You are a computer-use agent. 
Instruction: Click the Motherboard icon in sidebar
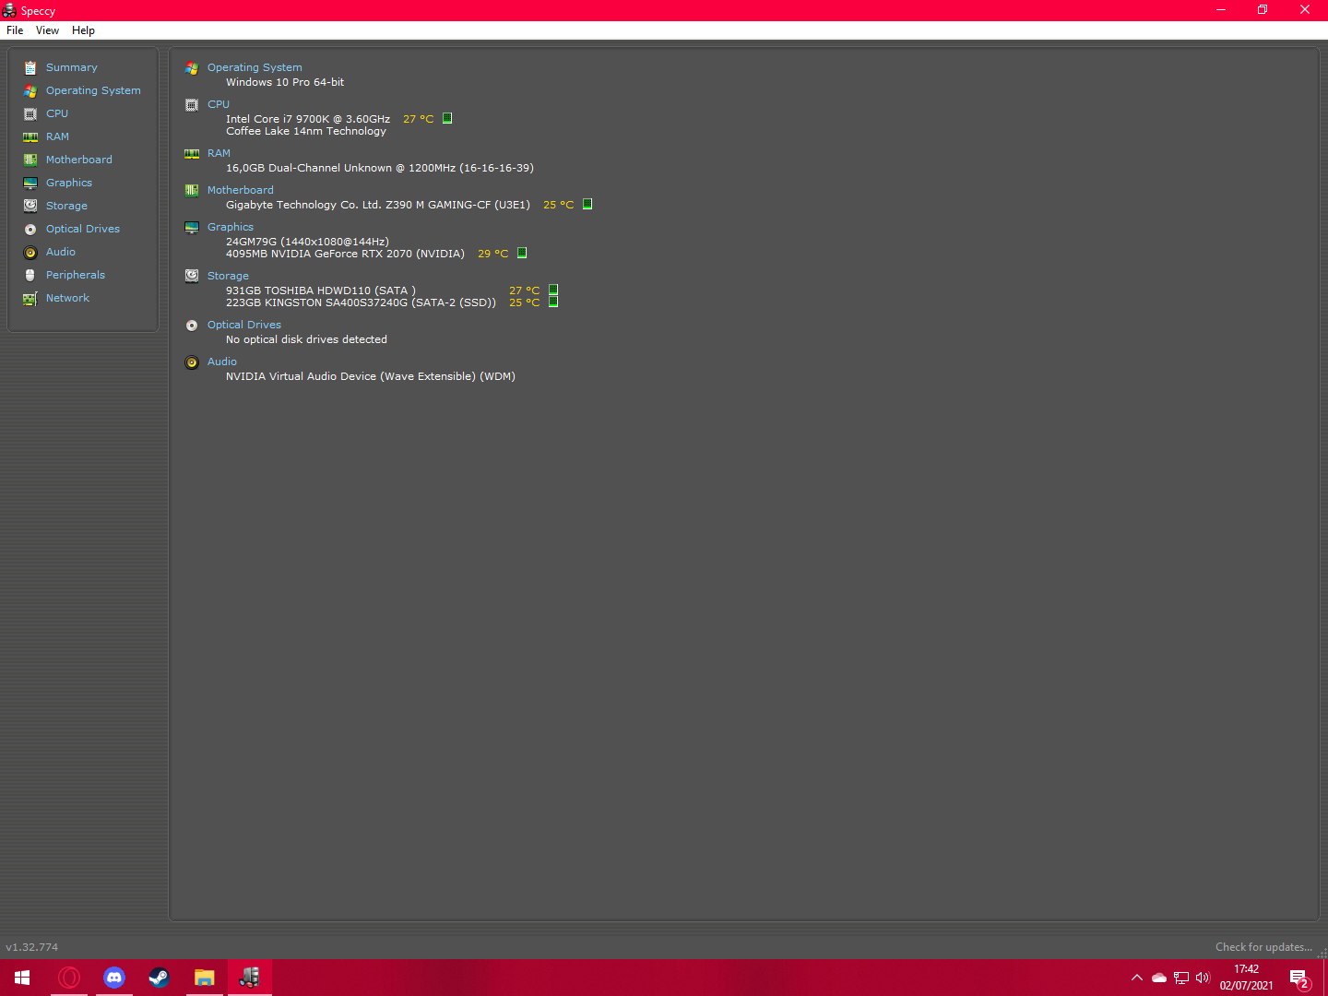30,160
